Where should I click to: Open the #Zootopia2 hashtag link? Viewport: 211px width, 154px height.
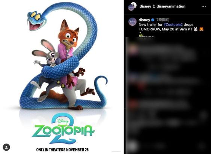(173, 25)
